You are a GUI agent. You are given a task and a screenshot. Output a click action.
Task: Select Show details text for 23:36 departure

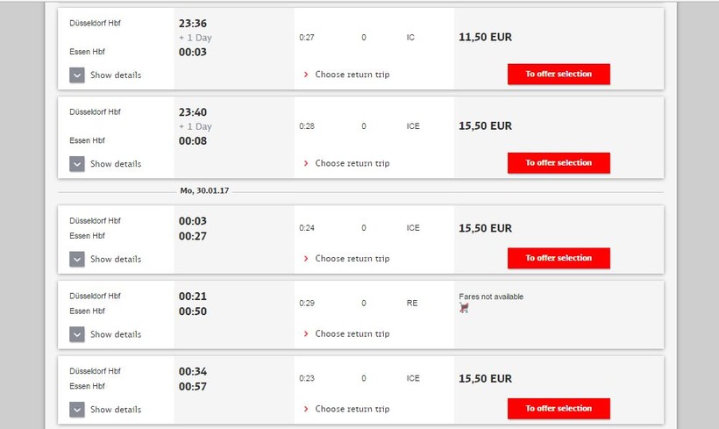pyautogui.click(x=116, y=75)
